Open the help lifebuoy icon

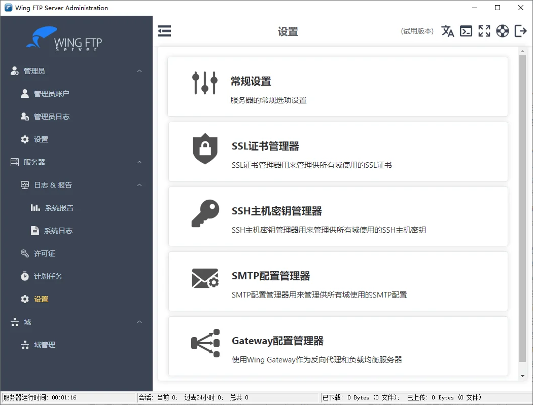(x=503, y=31)
